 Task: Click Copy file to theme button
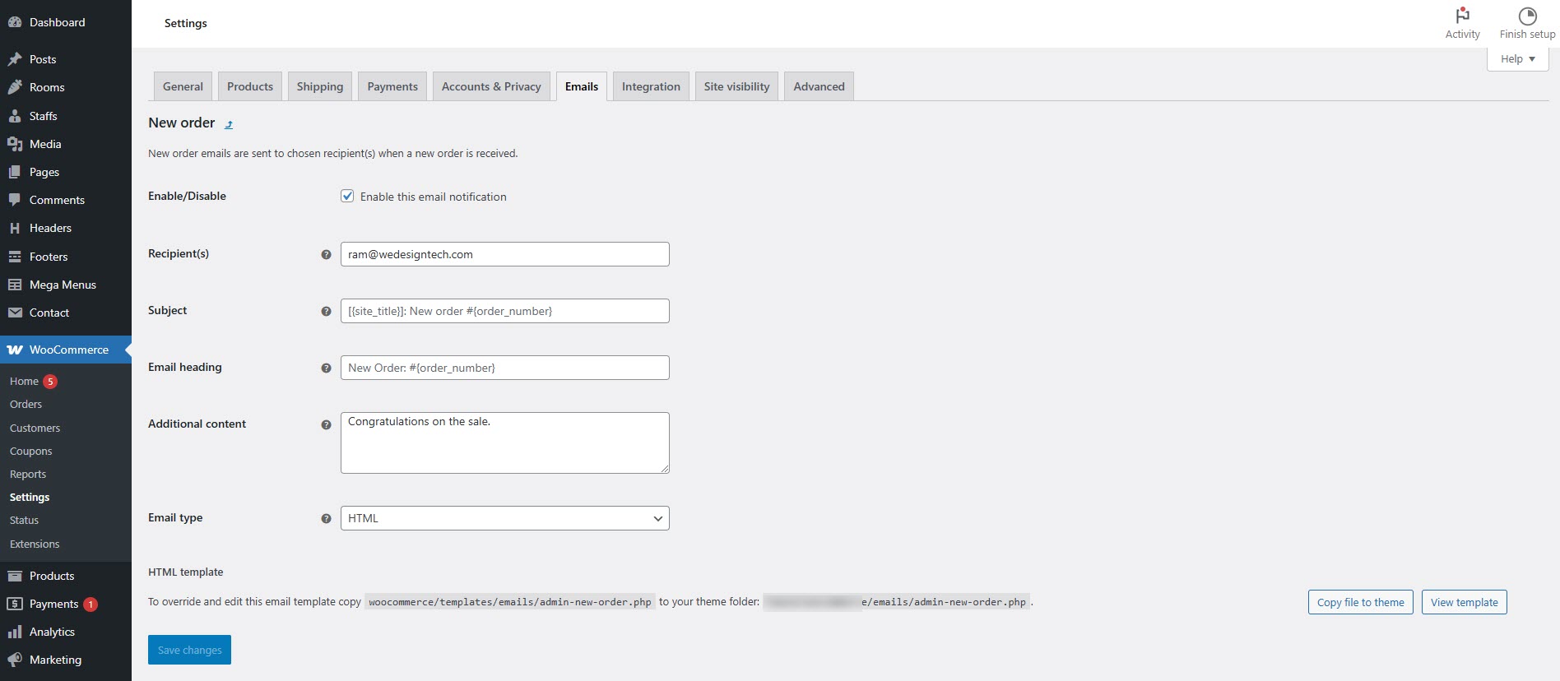pyautogui.click(x=1360, y=602)
